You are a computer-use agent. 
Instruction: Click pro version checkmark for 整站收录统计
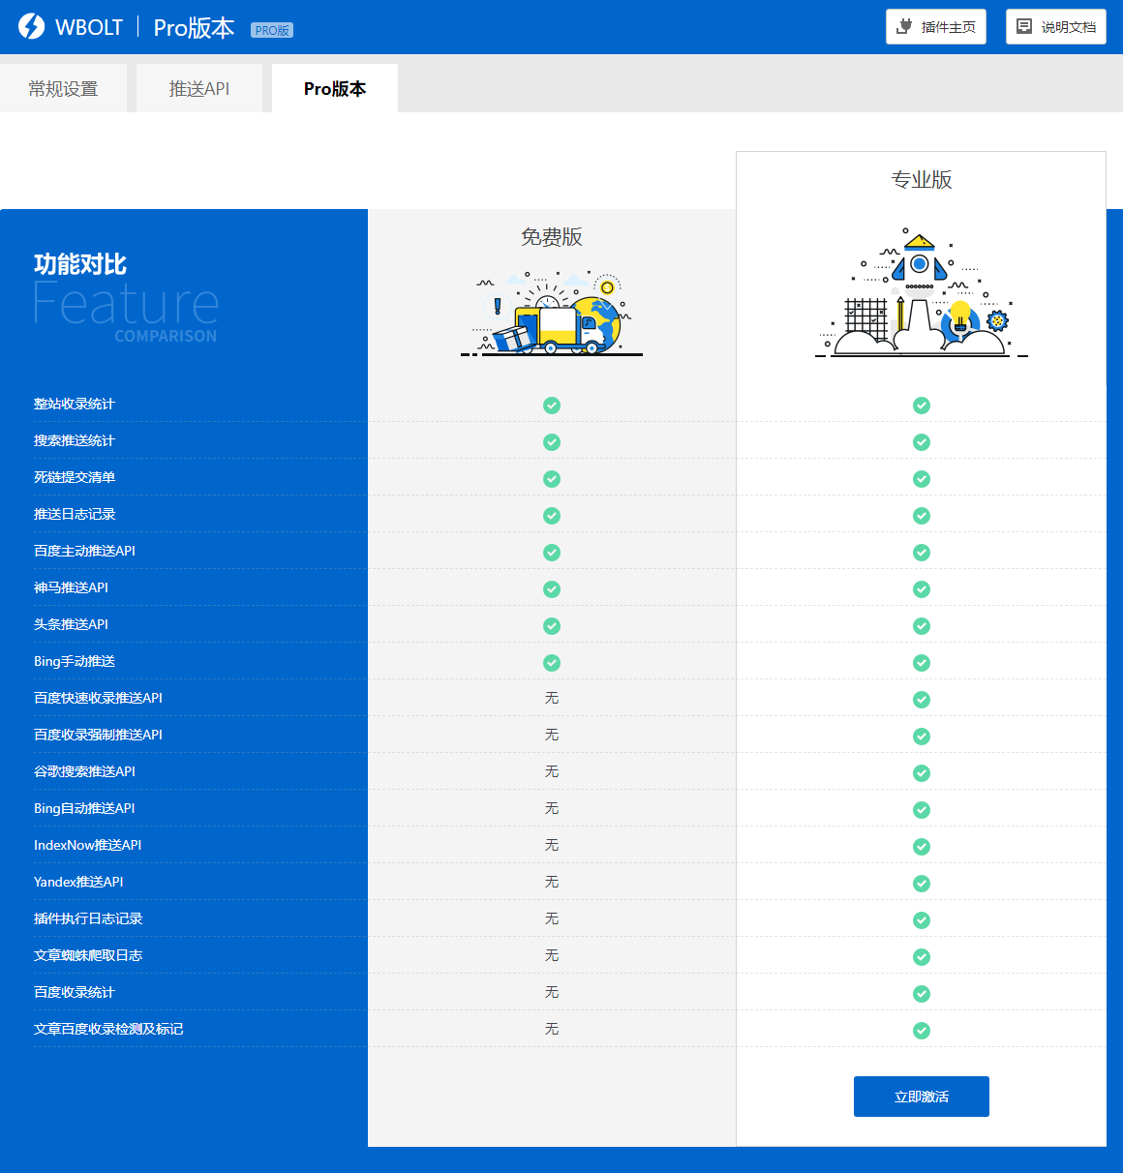(922, 406)
